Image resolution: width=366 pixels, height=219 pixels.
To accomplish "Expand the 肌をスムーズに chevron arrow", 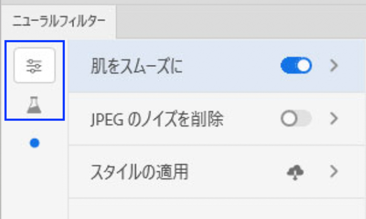I will (x=334, y=66).
